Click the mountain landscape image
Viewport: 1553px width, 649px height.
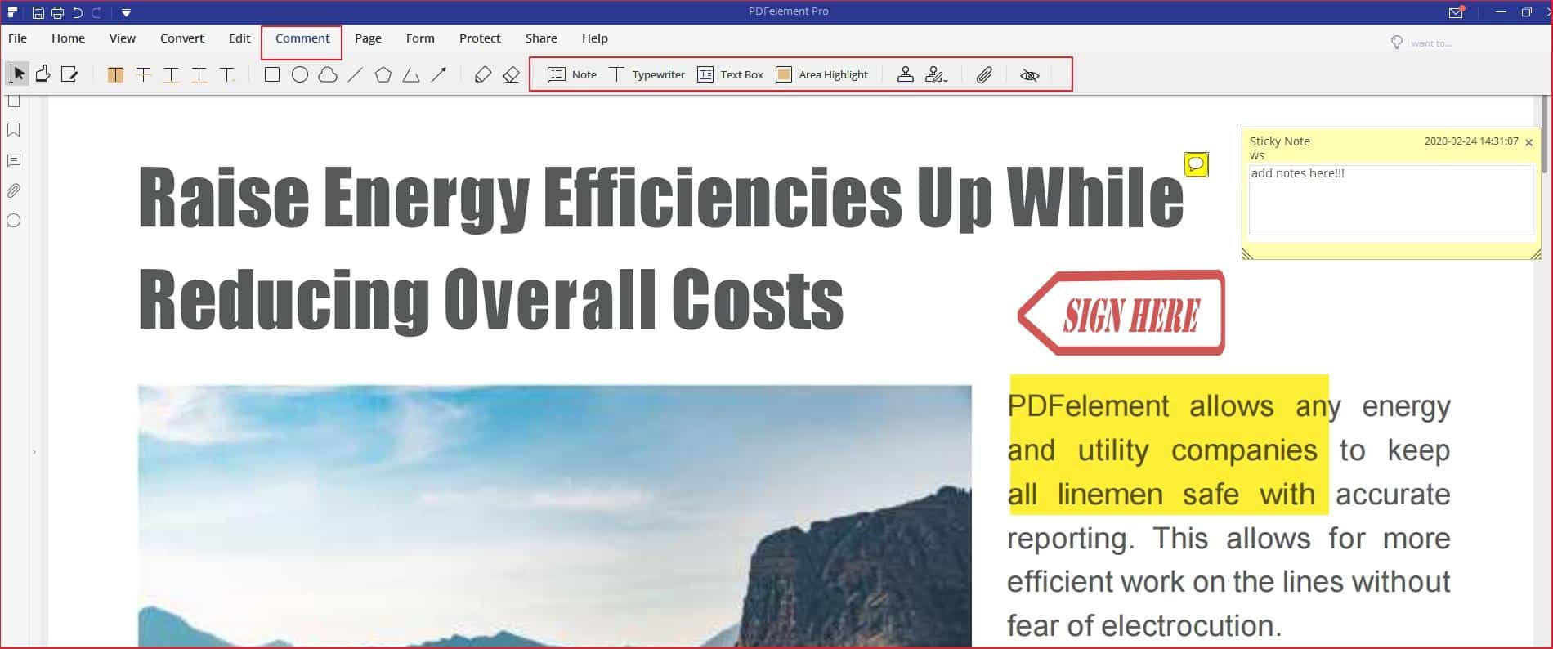click(x=555, y=517)
